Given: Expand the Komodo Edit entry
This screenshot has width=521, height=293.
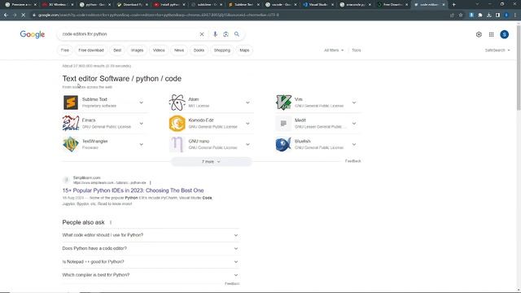Looking at the screenshot, I should click(x=247, y=124).
